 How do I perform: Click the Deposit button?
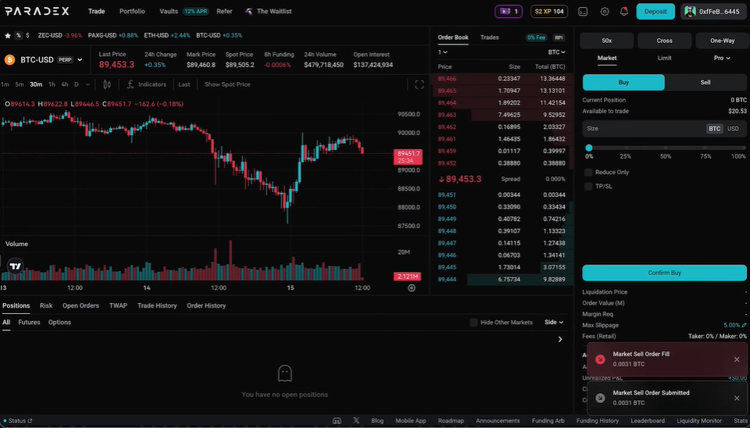tap(655, 12)
